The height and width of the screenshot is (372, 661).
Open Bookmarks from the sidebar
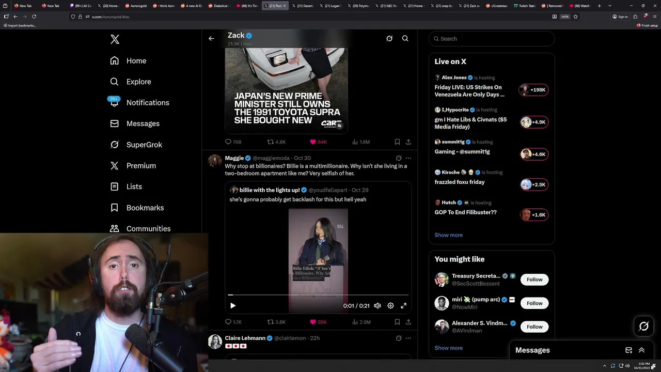click(137, 208)
